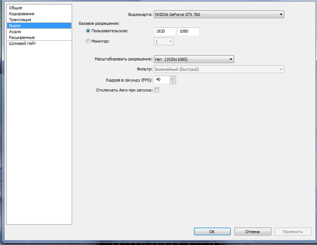Confirm settings with the OK button
The width and height of the screenshot is (317, 245).
pyautogui.click(x=212, y=232)
